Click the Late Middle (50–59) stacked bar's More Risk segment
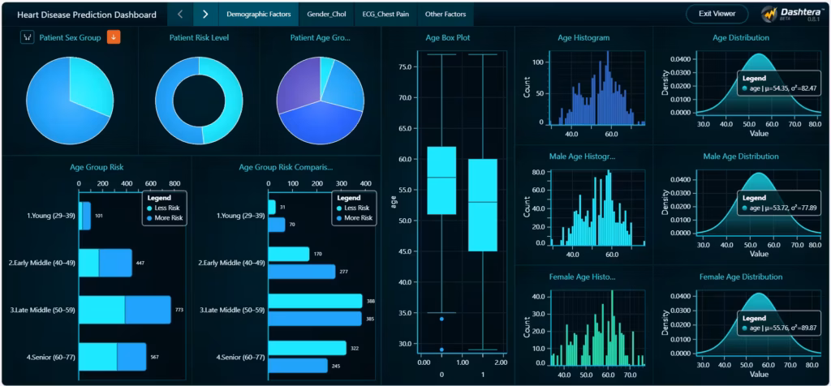This screenshot has width=831, height=386. [x=148, y=310]
